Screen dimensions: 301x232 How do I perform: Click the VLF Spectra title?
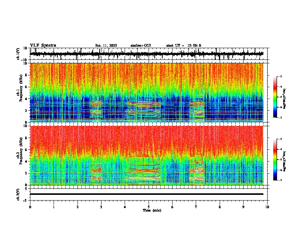tap(43, 45)
